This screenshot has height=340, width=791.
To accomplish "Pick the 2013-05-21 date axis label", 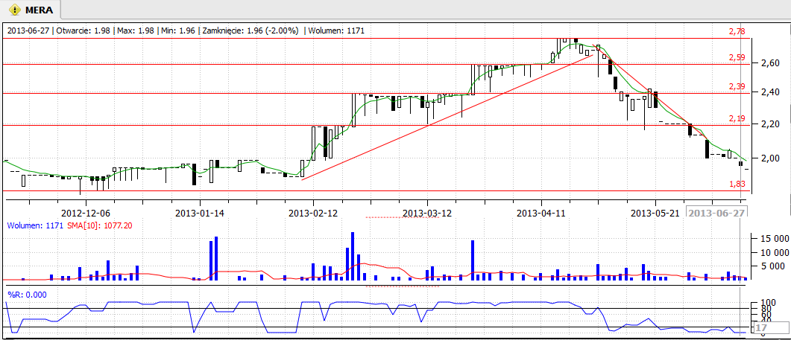I will point(655,213).
